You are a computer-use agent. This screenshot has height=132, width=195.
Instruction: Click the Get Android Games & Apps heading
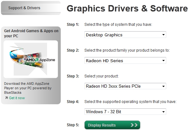pos(31,33)
